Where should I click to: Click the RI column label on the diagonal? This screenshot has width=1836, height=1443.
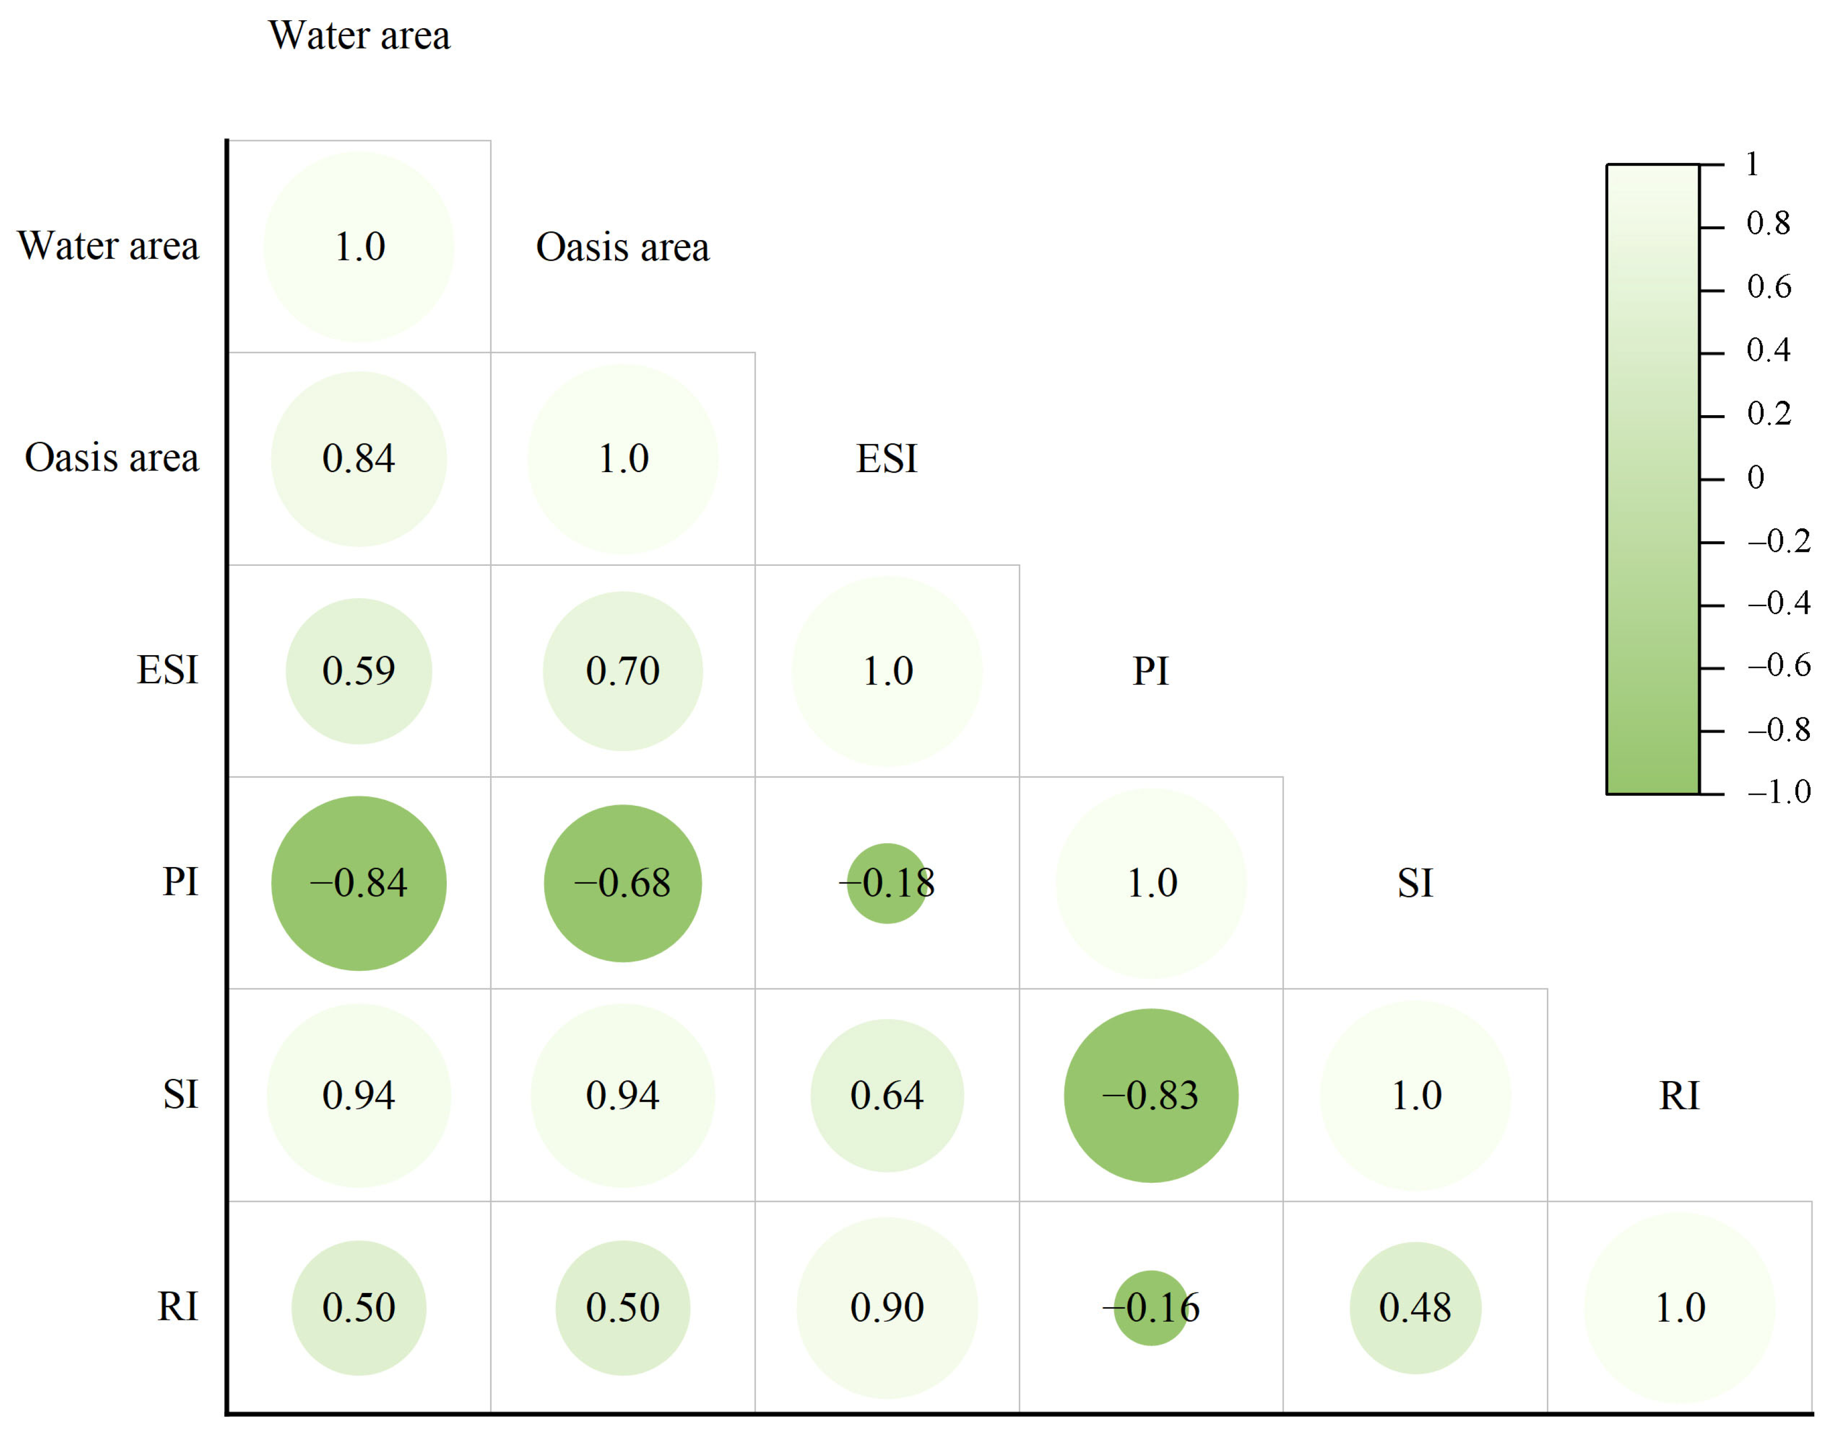1679,1096
